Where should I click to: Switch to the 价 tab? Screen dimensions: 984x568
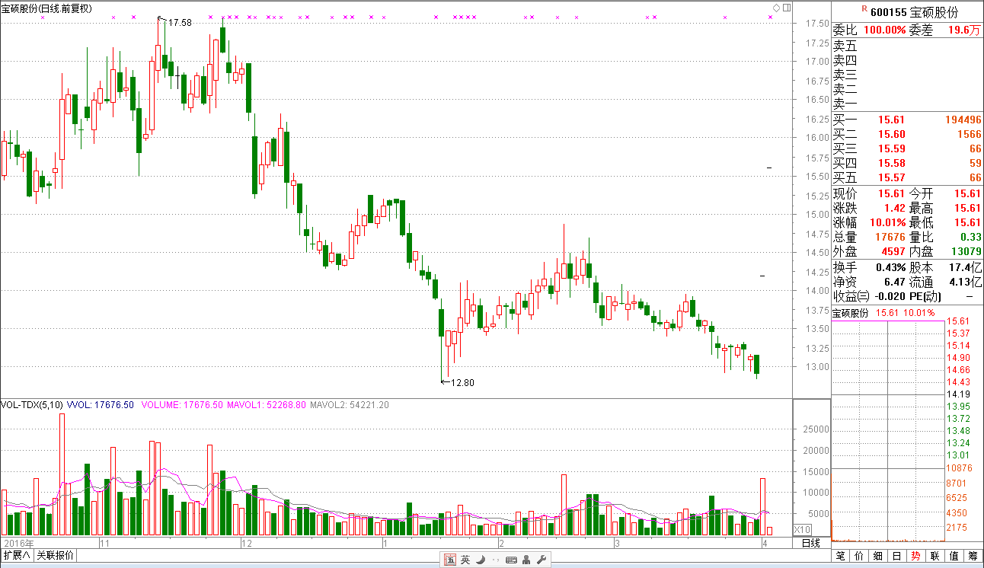tap(859, 556)
